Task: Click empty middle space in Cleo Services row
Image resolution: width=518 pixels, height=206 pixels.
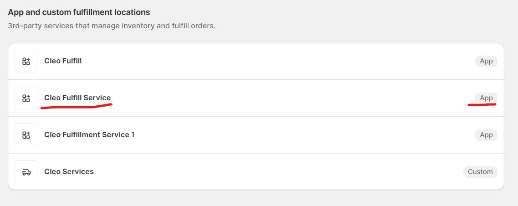Action: coord(273,172)
